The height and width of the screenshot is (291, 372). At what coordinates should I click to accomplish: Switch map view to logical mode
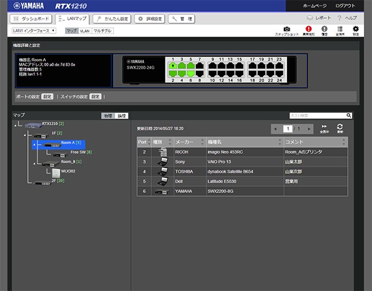122,116
